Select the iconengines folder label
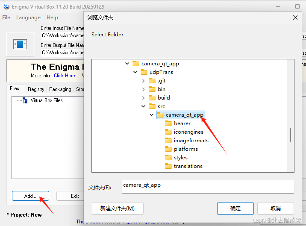 (x=188, y=132)
